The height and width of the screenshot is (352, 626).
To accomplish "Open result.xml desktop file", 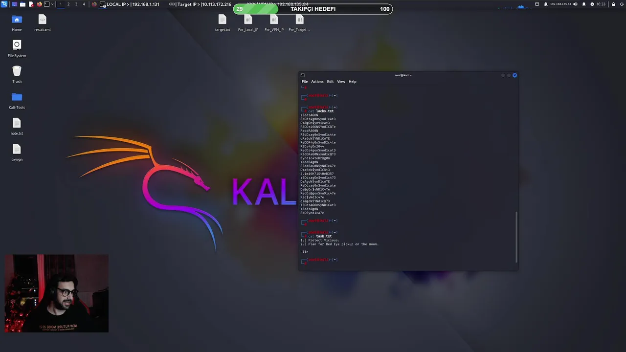I will click(x=43, y=22).
